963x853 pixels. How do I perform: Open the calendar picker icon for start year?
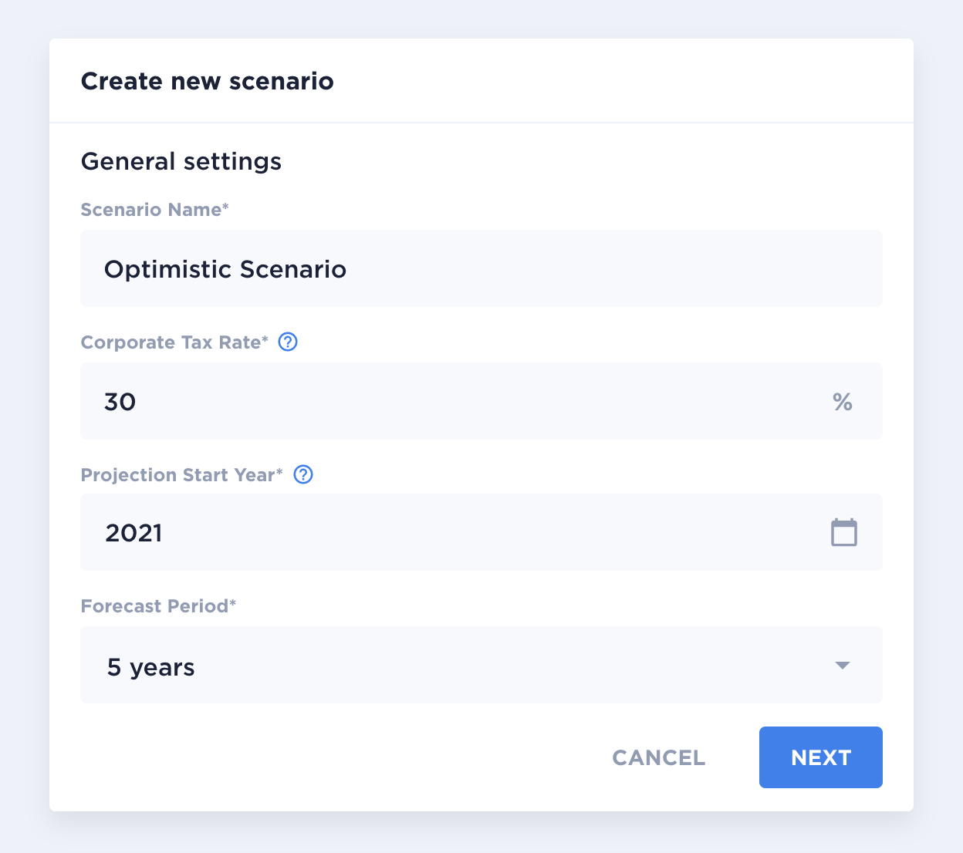click(x=843, y=532)
